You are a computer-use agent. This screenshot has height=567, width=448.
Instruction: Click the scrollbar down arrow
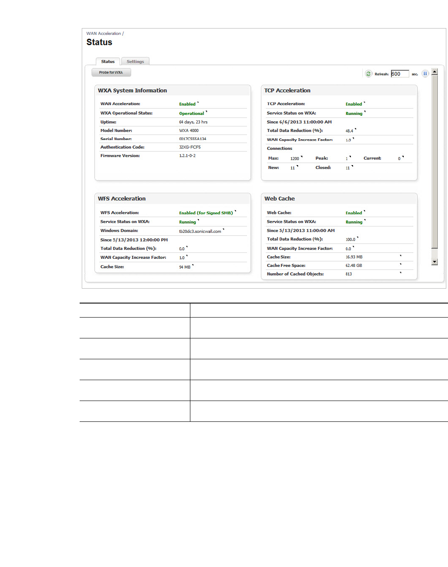click(434, 262)
